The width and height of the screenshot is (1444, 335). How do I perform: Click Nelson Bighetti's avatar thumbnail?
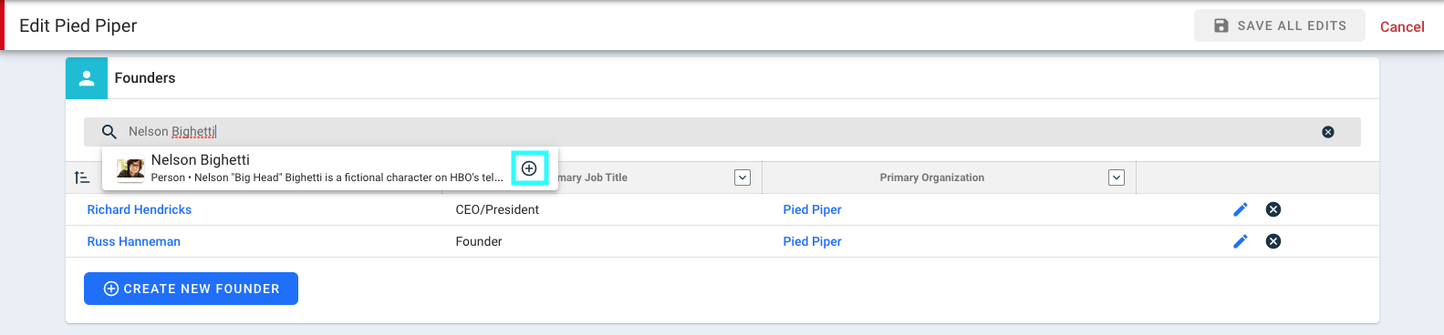[130, 169]
